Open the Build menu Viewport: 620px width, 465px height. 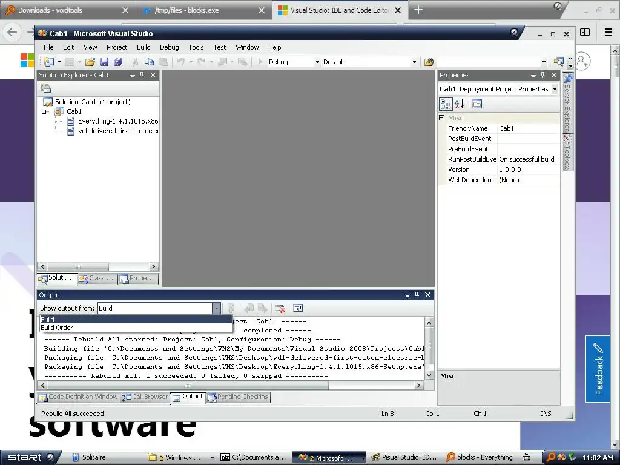click(143, 47)
